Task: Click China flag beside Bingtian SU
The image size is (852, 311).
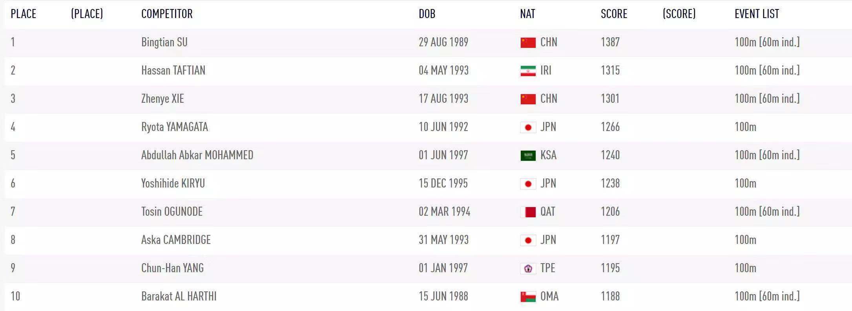Action: tap(528, 42)
